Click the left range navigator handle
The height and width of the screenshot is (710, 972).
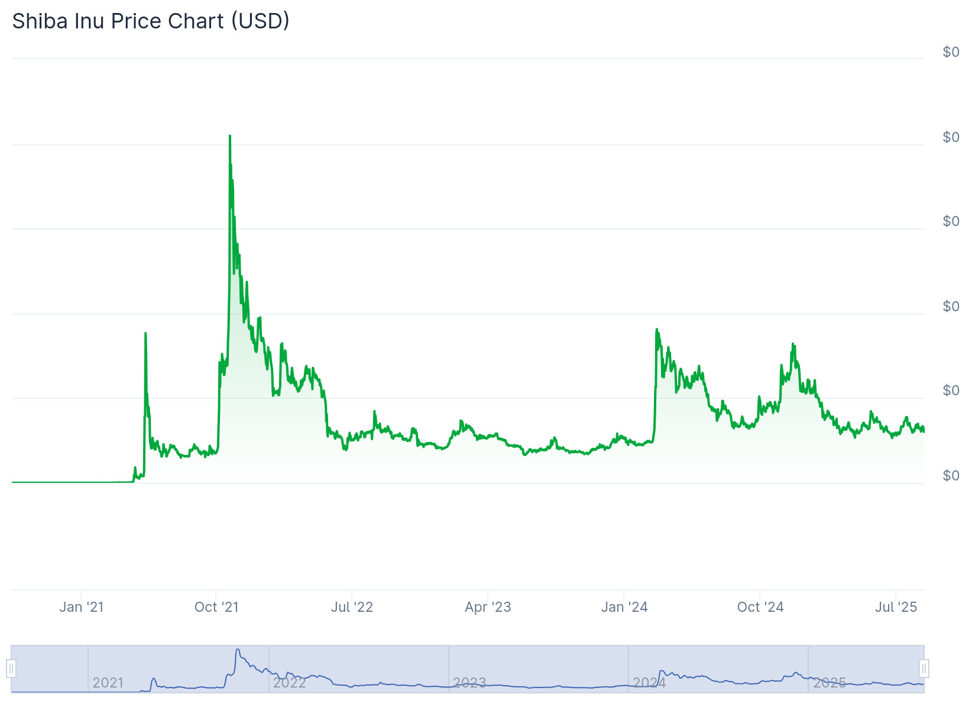11,669
